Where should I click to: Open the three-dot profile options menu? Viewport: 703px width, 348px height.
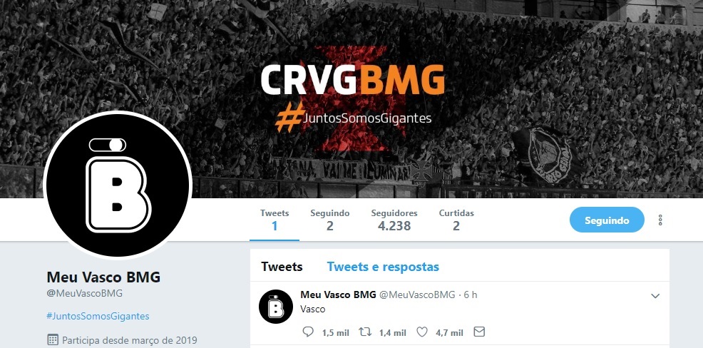click(660, 220)
